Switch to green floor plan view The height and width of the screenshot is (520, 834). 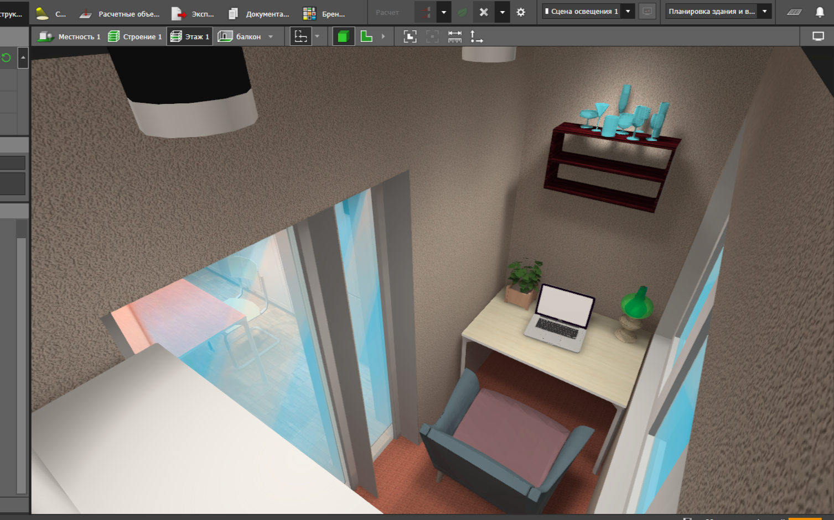click(x=366, y=36)
